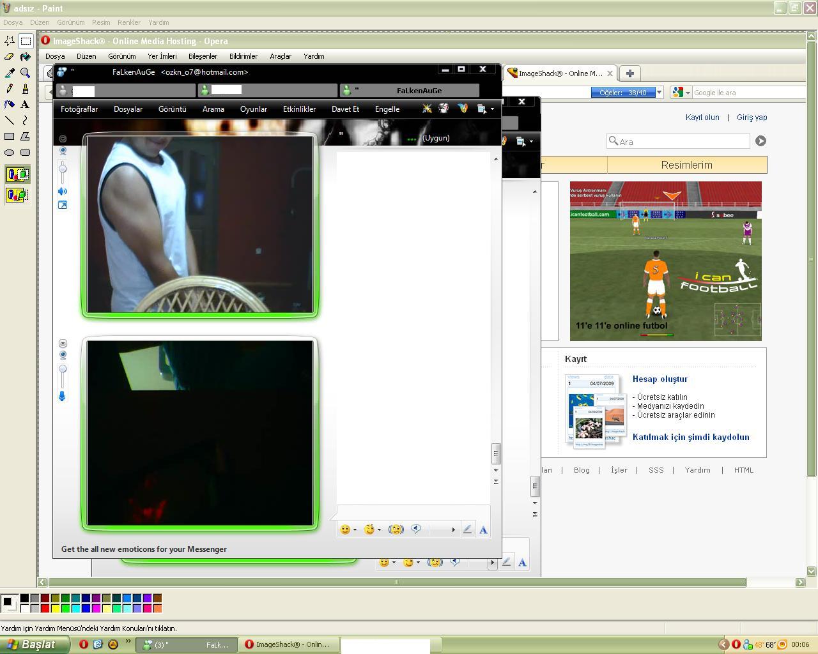Mute the microphone below bottom webcam slider
Image resolution: width=818 pixels, height=654 pixels.
tap(63, 396)
